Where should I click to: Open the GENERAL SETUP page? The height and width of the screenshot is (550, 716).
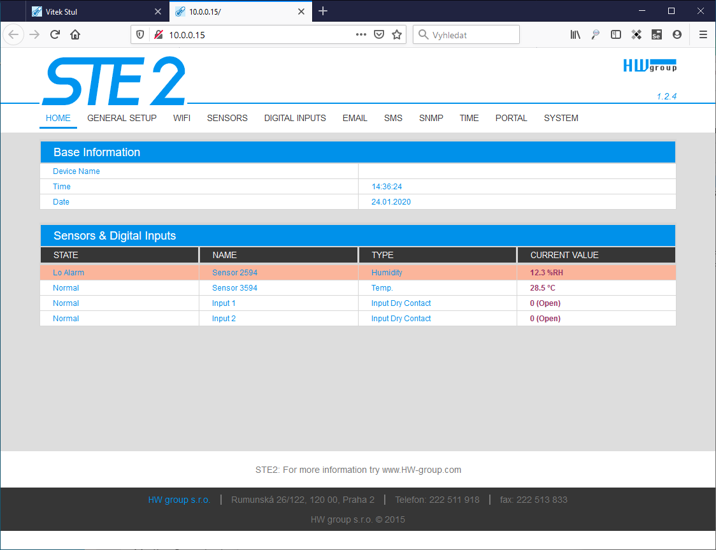(x=122, y=119)
